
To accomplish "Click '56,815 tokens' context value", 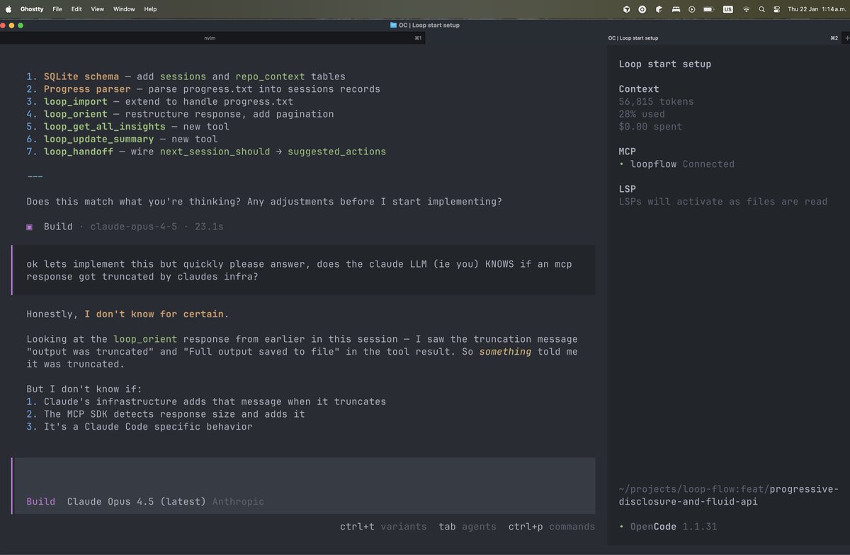I will click(x=657, y=101).
